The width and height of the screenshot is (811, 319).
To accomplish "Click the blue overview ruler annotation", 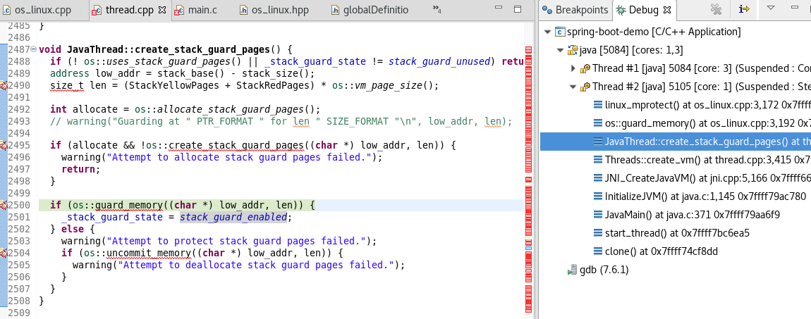I will tap(529, 249).
